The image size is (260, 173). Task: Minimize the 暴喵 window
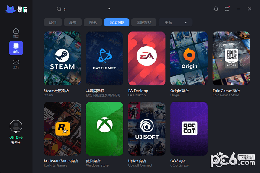click(238, 9)
